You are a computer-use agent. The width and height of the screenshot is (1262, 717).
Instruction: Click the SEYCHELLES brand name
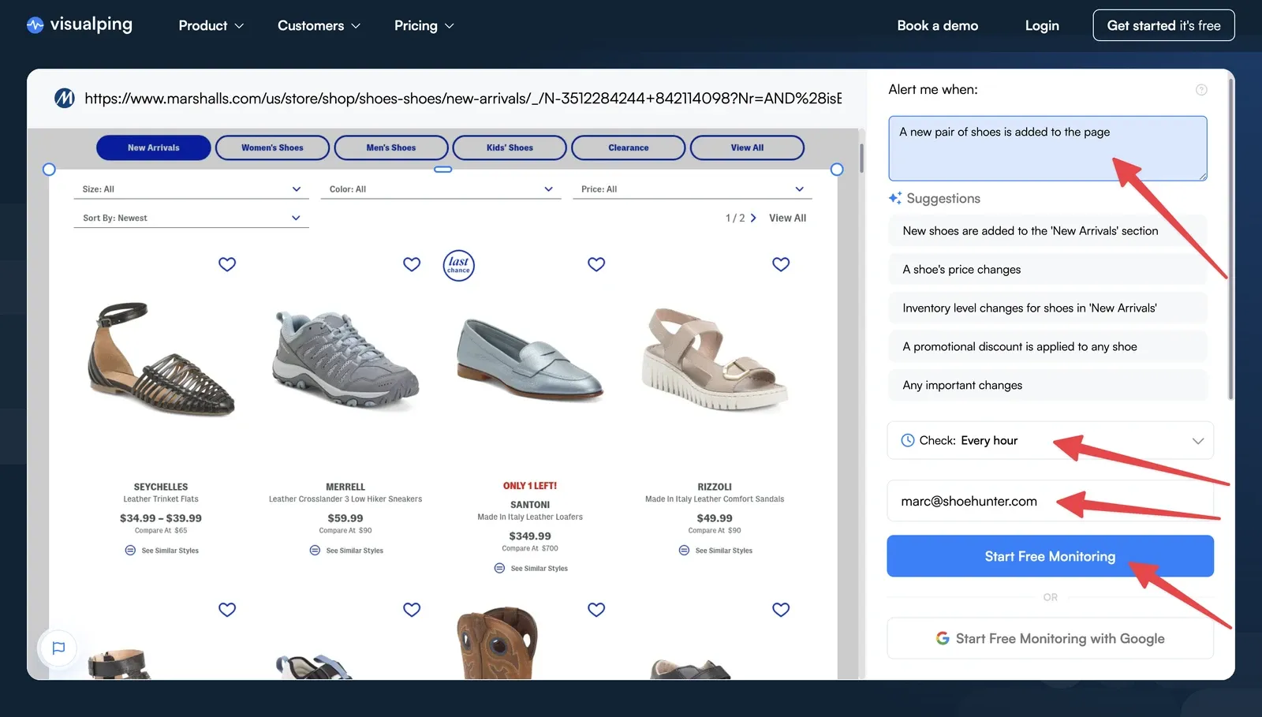click(161, 487)
